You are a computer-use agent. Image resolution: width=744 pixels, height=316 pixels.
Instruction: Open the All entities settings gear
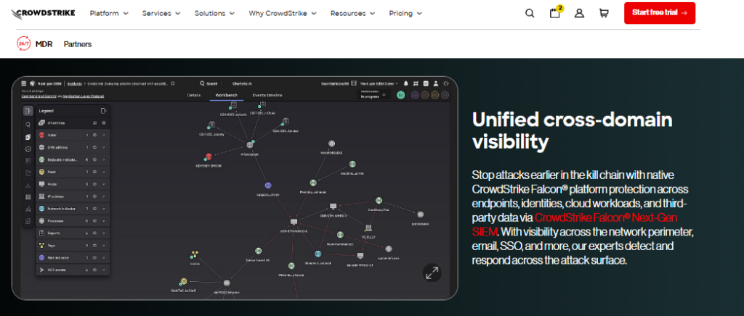click(x=103, y=123)
